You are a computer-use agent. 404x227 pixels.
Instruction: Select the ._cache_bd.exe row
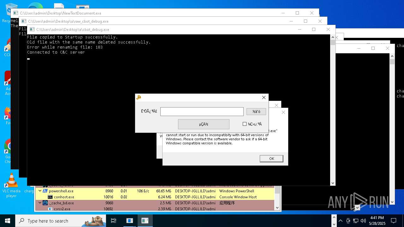155,203
